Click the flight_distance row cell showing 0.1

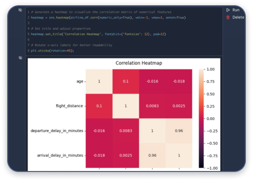(99, 106)
